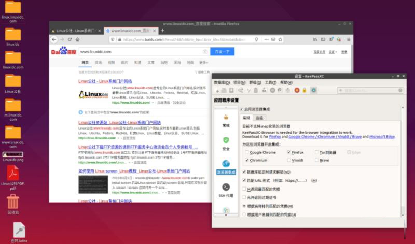
Task: Click 百度一下 search button
Action: click(223, 52)
